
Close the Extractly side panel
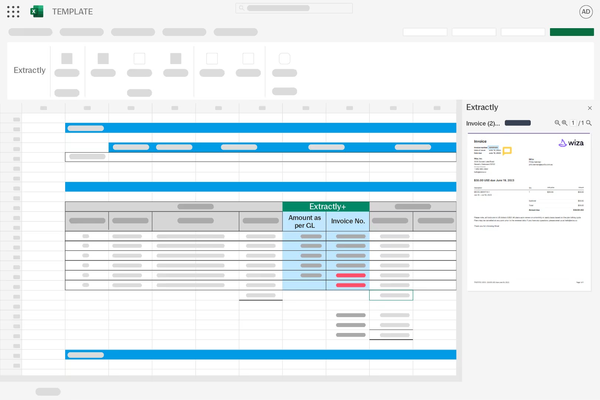[590, 108]
